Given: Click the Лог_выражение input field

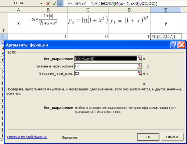Looking at the screenshot, I should click(x=106, y=59).
